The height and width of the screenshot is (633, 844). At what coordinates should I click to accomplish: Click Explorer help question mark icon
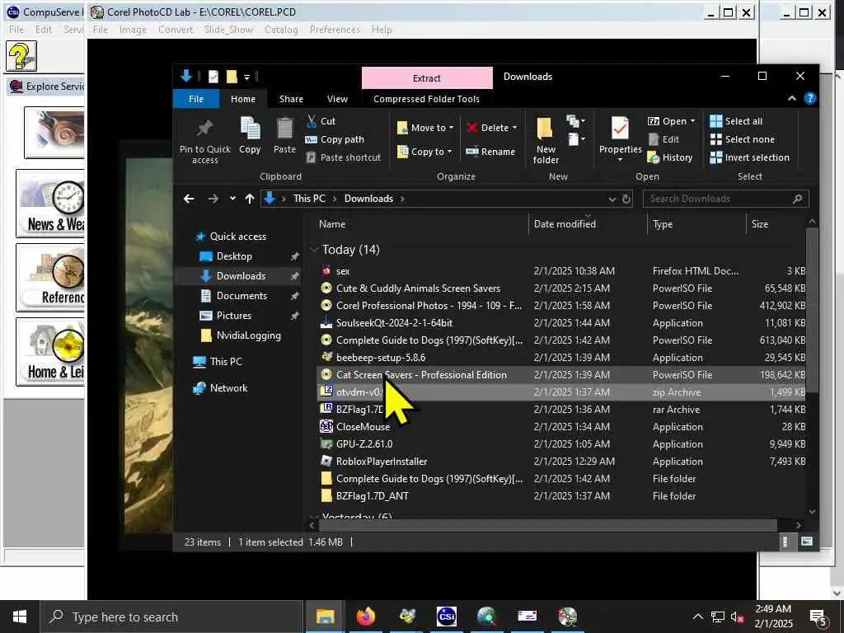[809, 99]
